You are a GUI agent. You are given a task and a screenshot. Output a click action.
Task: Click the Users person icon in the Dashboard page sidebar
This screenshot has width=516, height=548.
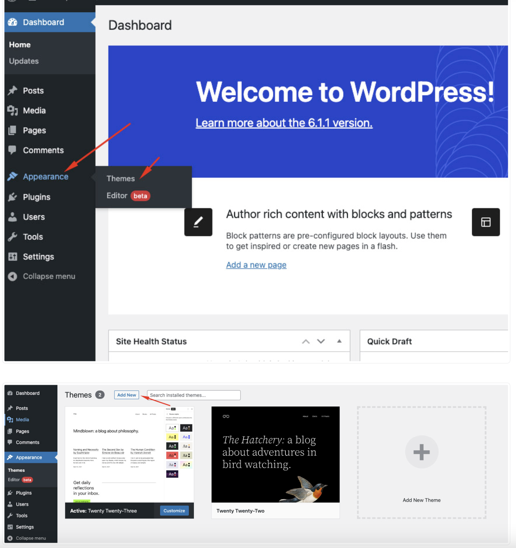pyautogui.click(x=12, y=217)
